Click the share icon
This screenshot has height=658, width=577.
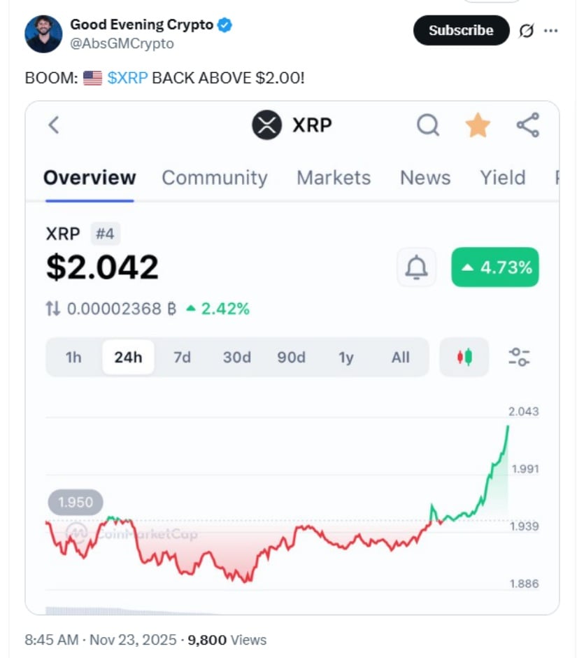coord(528,125)
